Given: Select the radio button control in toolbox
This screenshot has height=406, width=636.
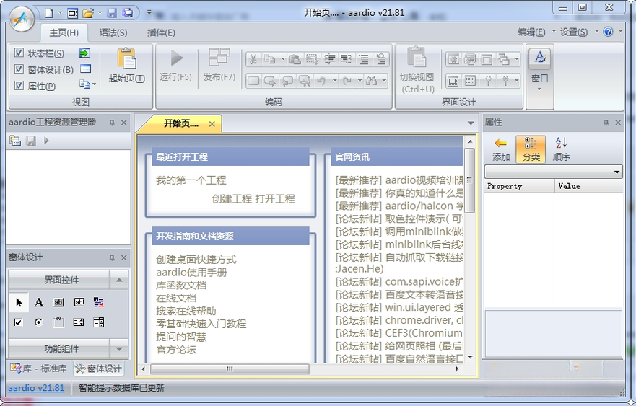Looking at the screenshot, I should 38,322.
